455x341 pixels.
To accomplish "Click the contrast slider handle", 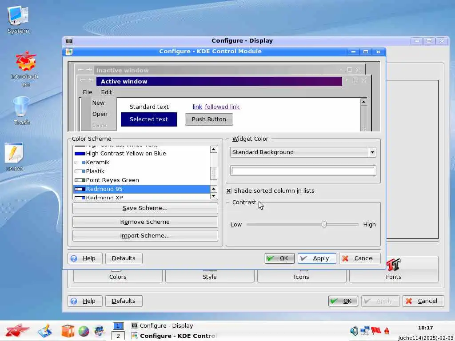I will pos(324,224).
